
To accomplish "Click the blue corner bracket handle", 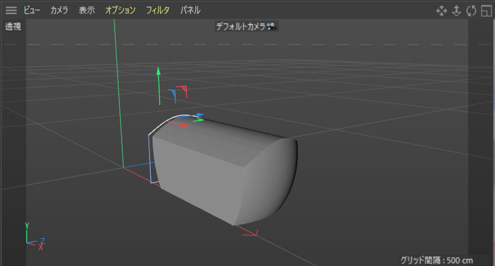I will coord(173,94).
